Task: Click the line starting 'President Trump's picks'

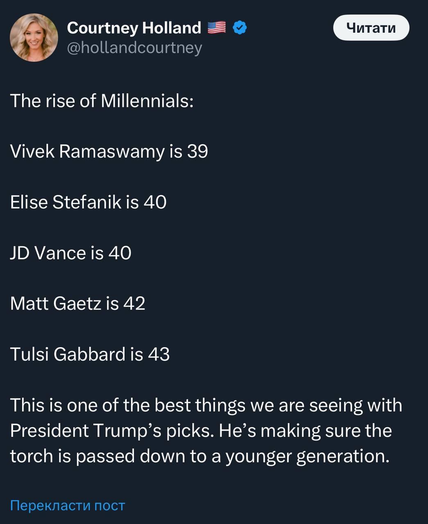Action: coord(201,431)
